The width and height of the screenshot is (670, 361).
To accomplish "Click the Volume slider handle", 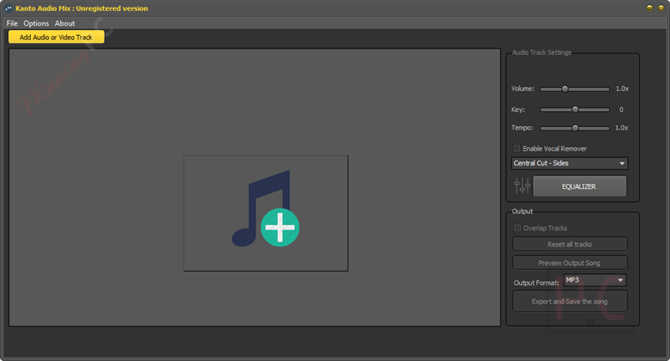I will (564, 89).
